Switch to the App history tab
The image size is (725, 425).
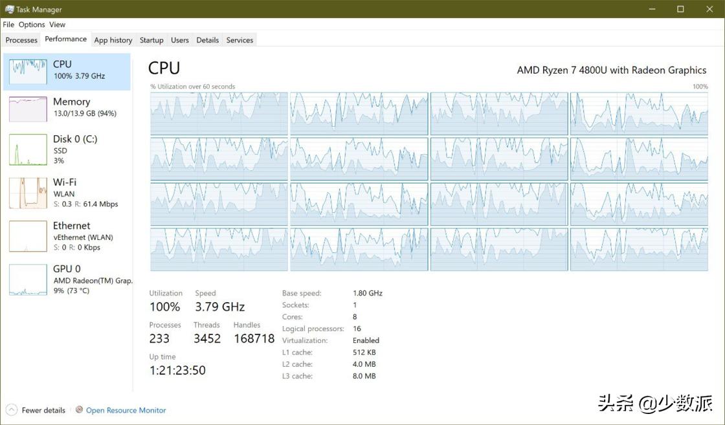tap(113, 40)
